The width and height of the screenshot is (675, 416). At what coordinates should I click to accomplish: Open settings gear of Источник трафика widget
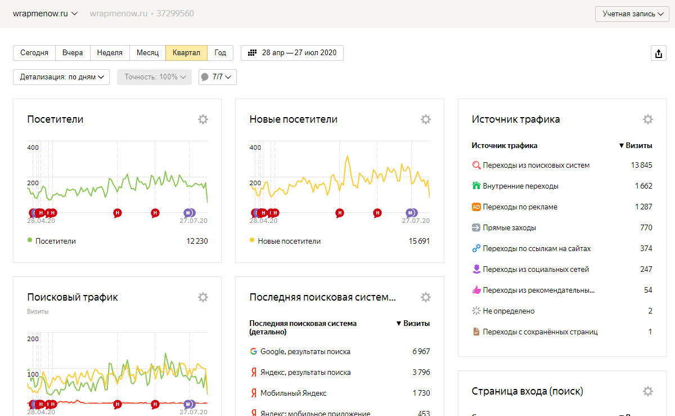point(648,119)
